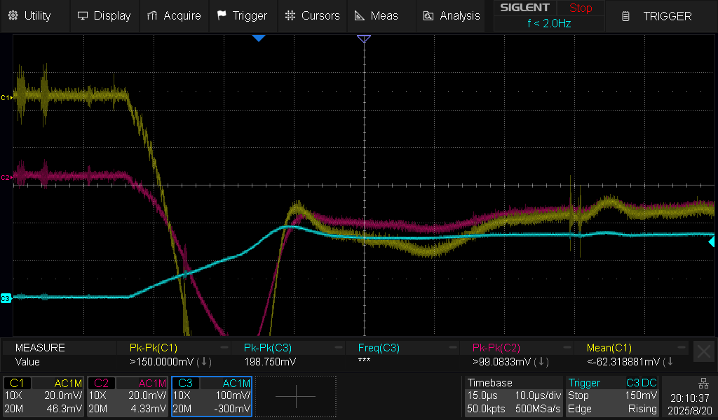
Task: Open the Analysis menu
Action: (451, 15)
